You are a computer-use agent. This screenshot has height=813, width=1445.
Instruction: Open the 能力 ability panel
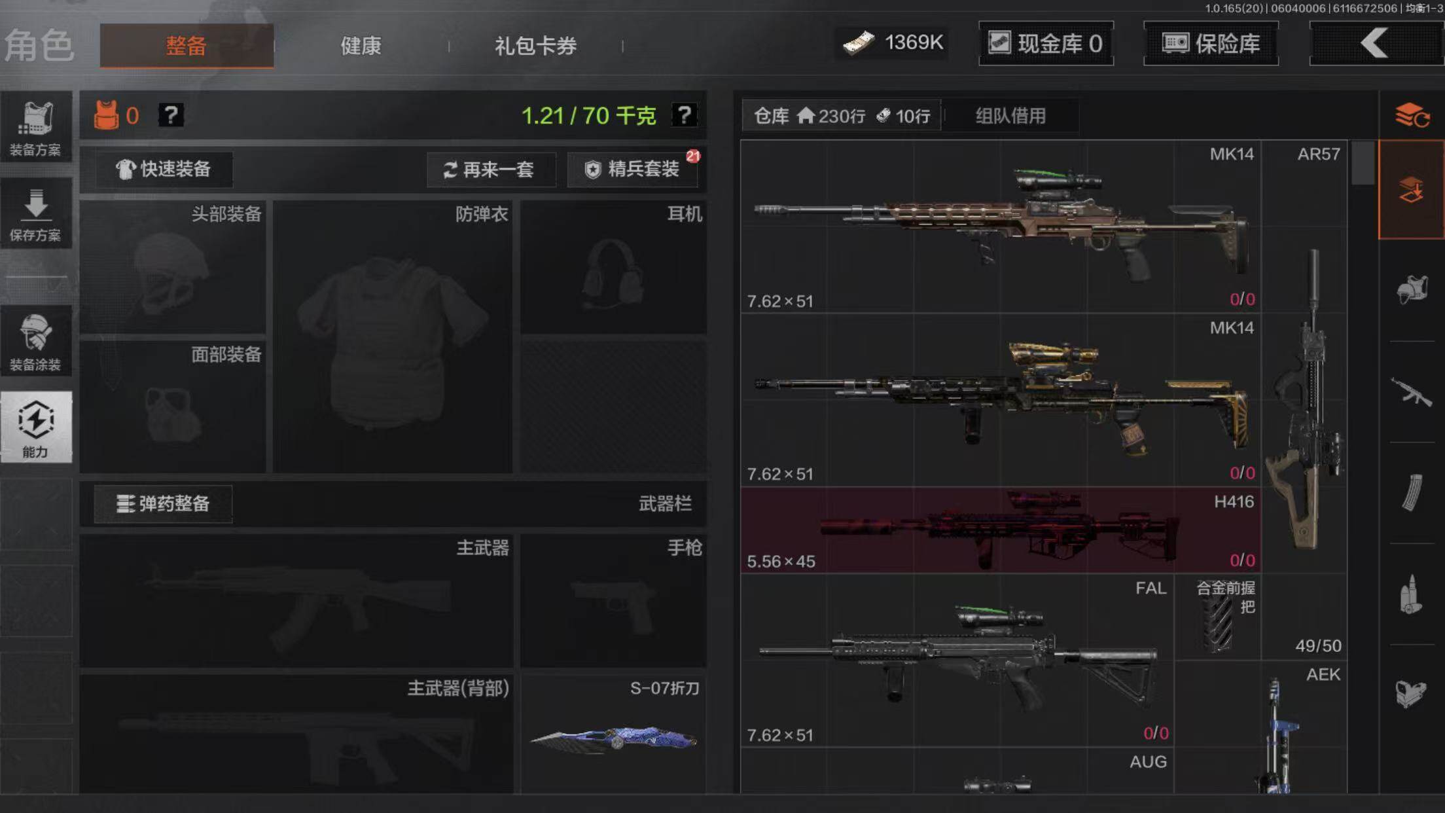[36, 427]
